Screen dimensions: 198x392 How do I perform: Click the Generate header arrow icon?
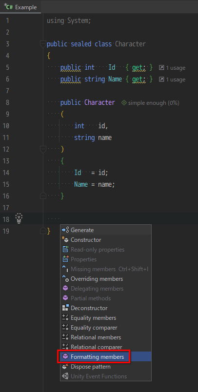[x=65, y=230]
